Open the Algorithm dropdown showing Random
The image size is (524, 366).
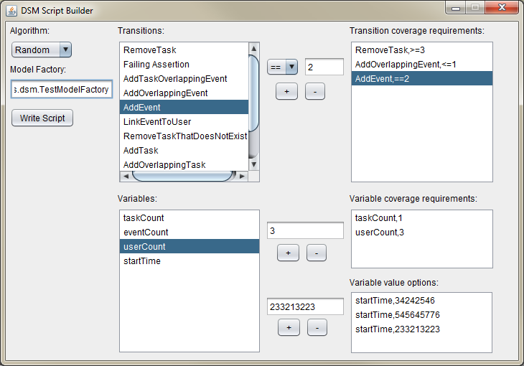tap(42, 50)
